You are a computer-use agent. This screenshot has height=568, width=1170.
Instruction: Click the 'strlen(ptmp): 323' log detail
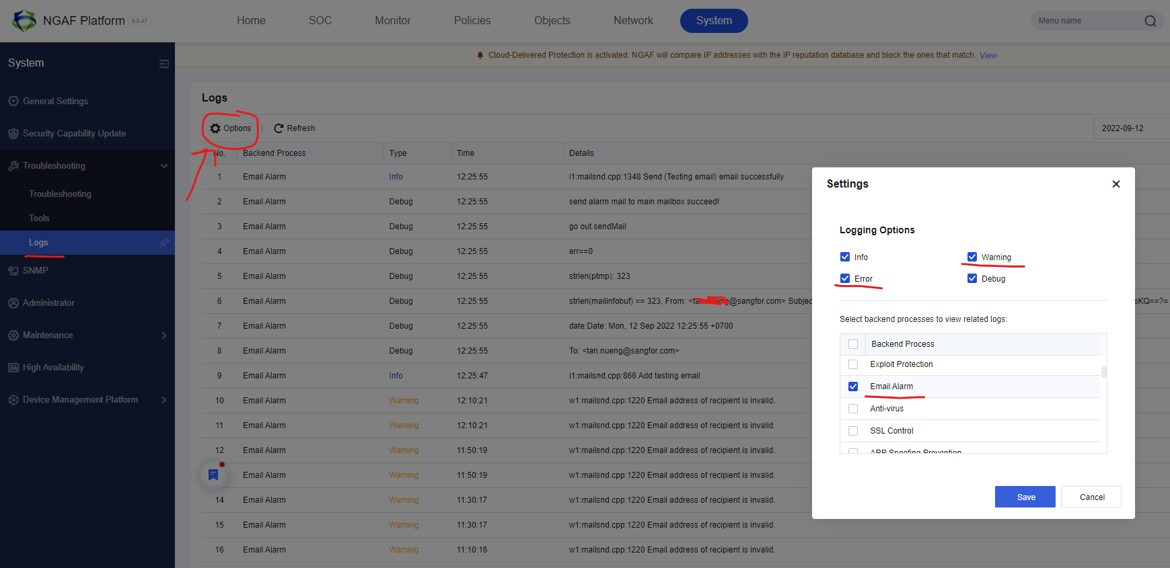click(599, 276)
